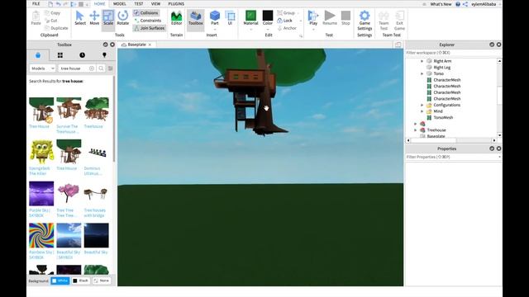Switch to the HOME ribbon tab
Viewport: 529px width, 297px height.
99,3
